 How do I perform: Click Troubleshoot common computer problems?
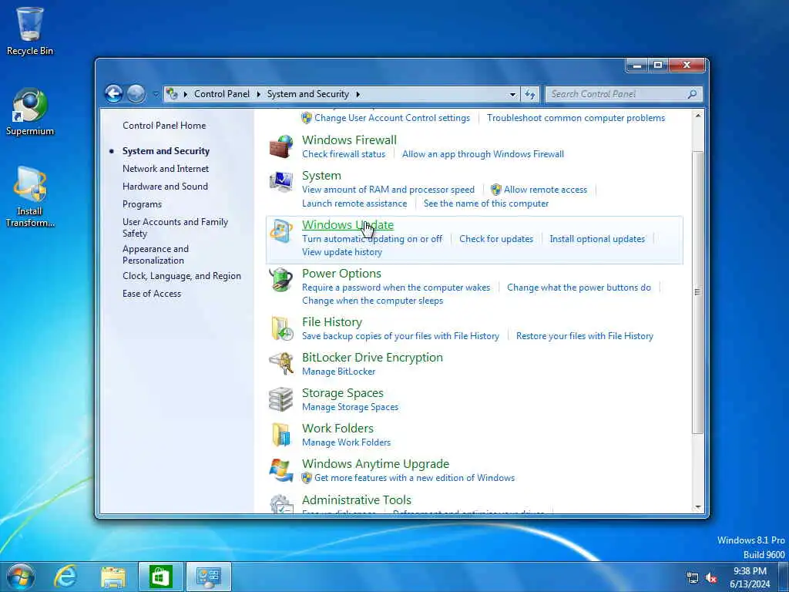click(x=576, y=118)
